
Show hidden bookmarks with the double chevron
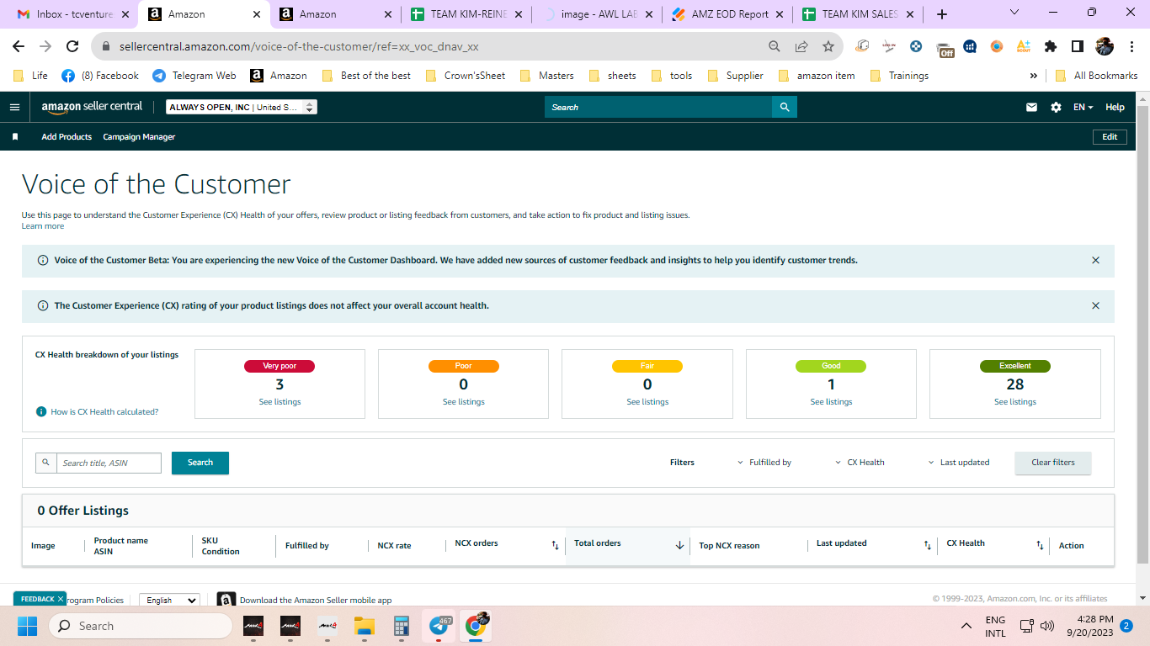(1033, 76)
